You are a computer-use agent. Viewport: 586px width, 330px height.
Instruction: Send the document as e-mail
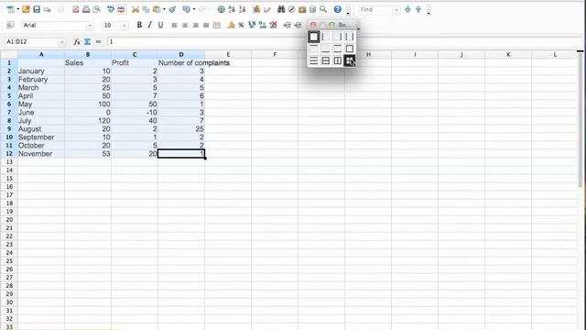(x=47, y=9)
